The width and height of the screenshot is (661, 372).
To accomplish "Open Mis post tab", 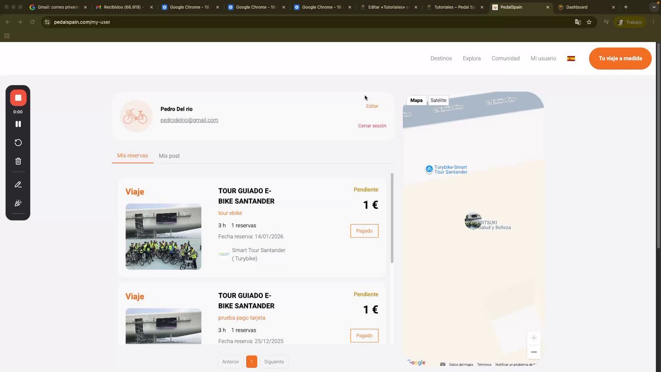I will [x=169, y=156].
